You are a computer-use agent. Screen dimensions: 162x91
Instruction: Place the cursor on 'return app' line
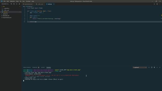33,22
